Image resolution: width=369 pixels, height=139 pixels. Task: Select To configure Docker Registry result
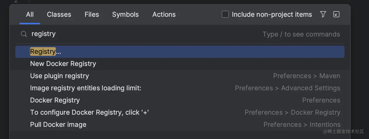(x=89, y=112)
